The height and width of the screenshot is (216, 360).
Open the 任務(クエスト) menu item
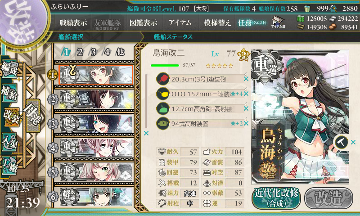pos(252,22)
